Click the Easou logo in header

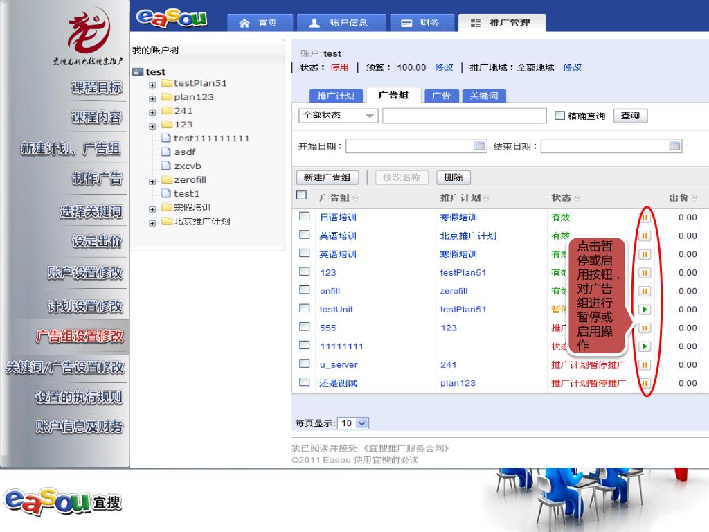(x=172, y=18)
